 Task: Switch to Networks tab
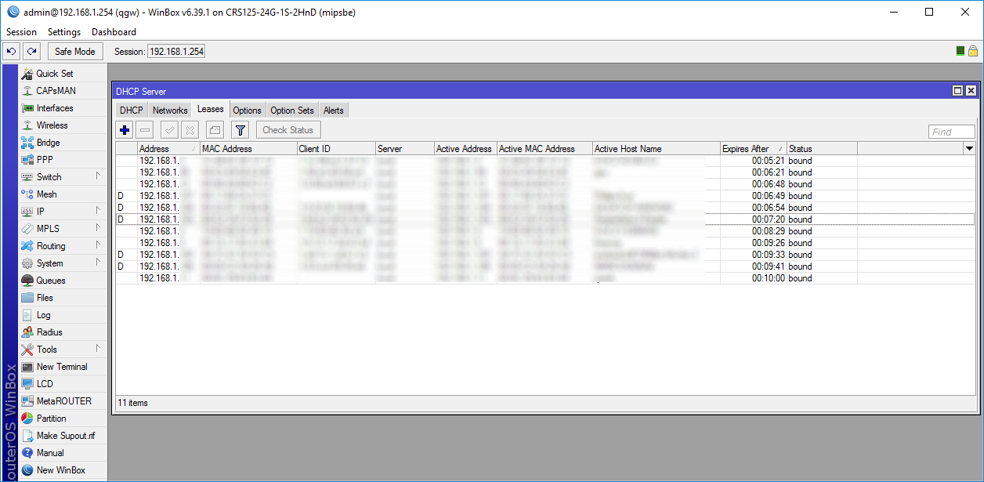click(170, 111)
